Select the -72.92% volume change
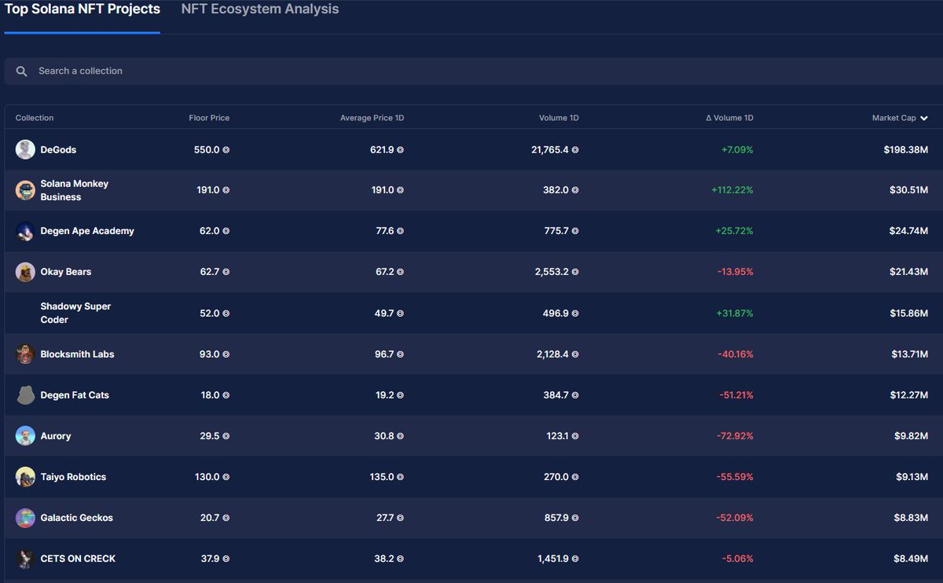The height and width of the screenshot is (583, 943). pyautogui.click(x=736, y=435)
